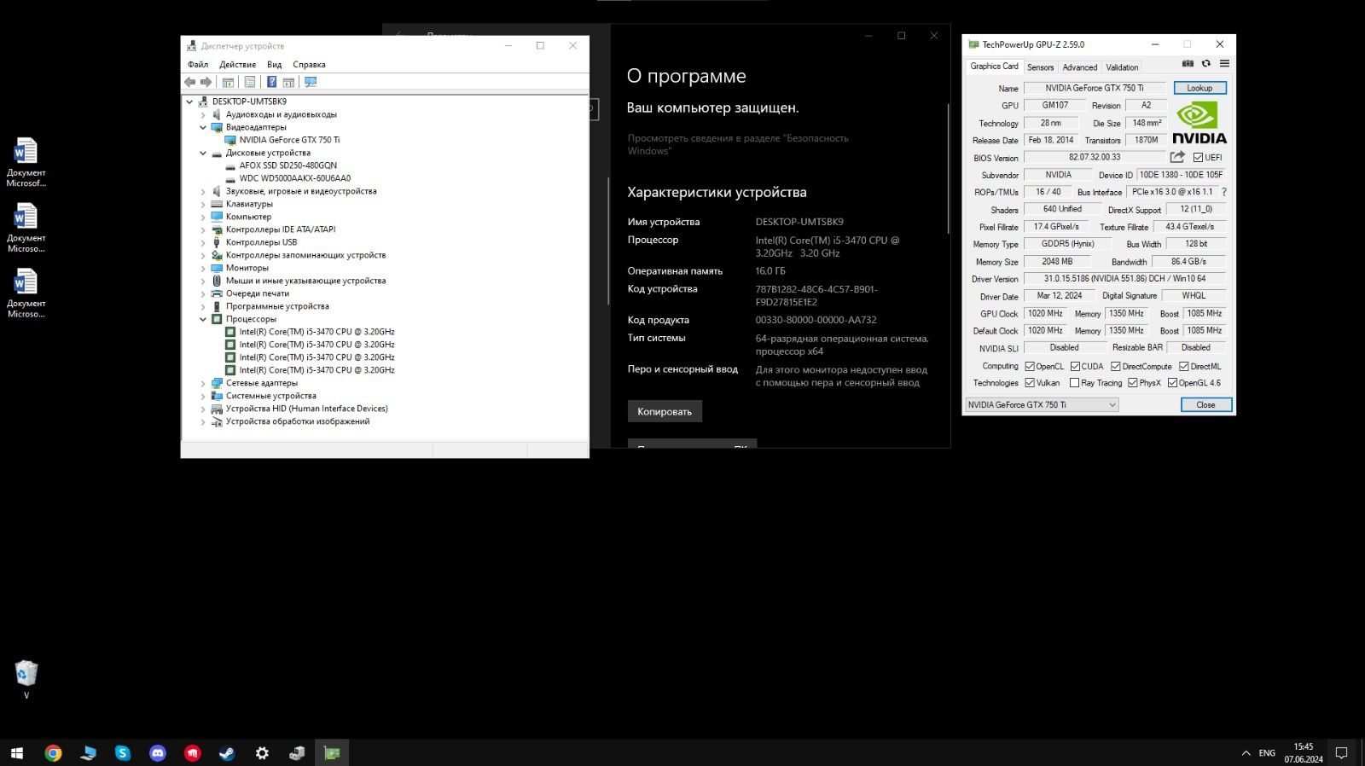
Task: Click the taskbar clock showing 15:45
Action: pos(1303,752)
